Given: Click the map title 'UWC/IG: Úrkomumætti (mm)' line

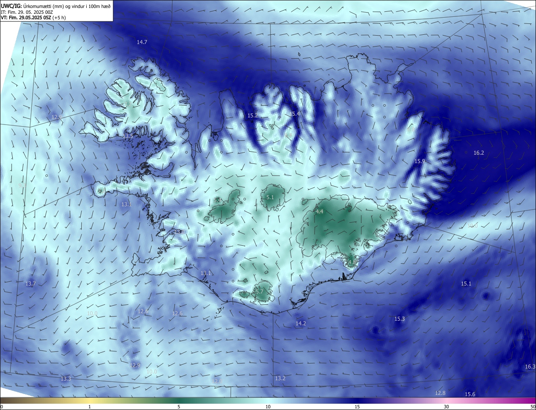Looking at the screenshot, I should point(56,6).
